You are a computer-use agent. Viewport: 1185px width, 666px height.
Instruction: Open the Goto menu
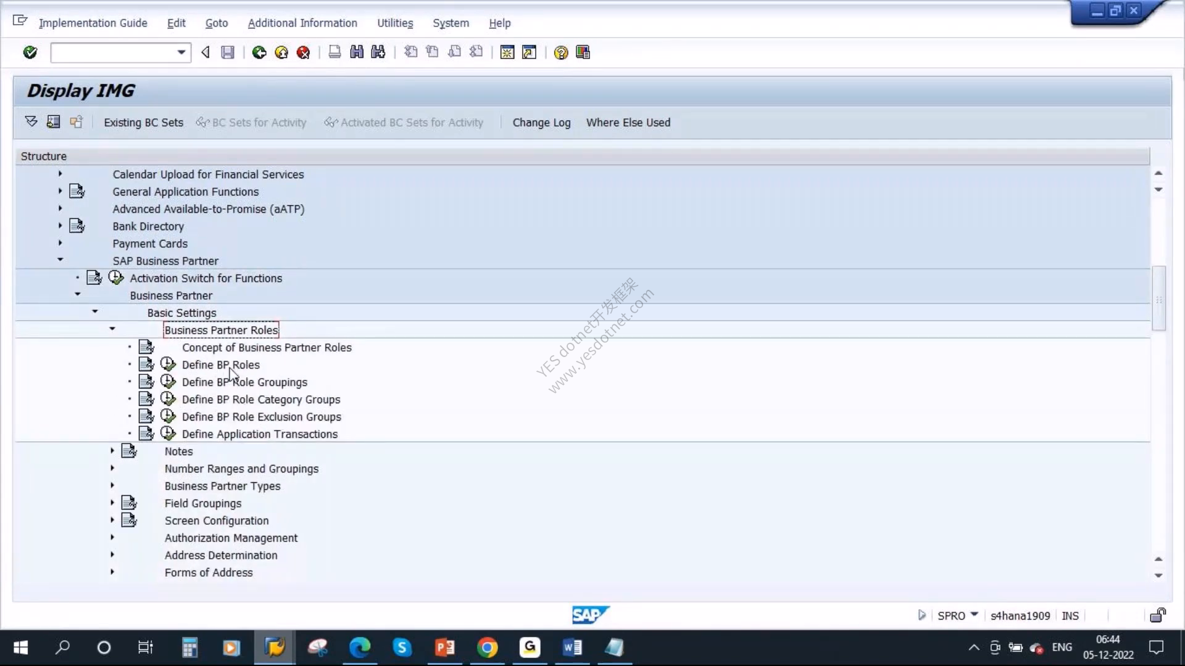pyautogui.click(x=217, y=23)
